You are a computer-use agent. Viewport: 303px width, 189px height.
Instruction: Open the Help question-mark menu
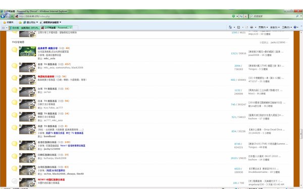point(296,27)
